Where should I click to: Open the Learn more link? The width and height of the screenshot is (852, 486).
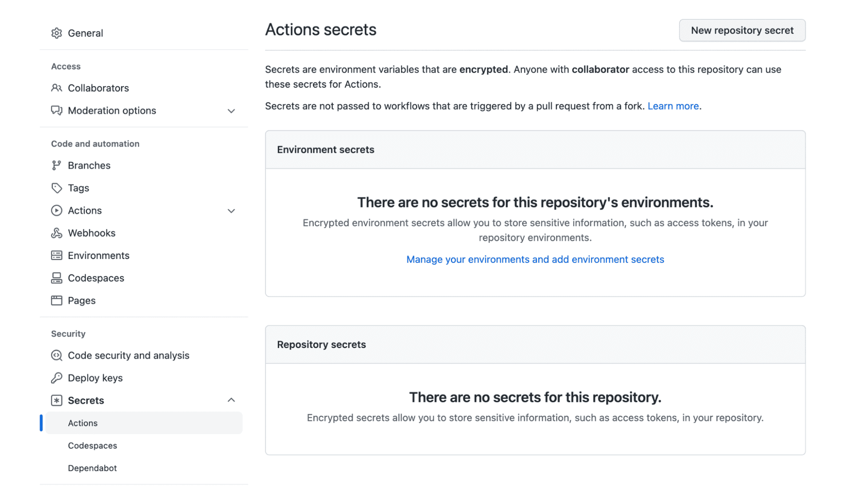(673, 106)
